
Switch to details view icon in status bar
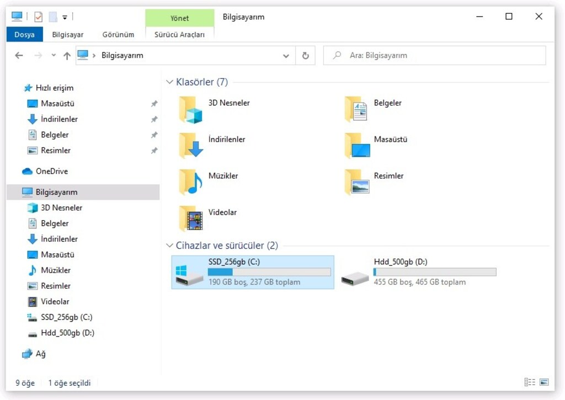(529, 382)
